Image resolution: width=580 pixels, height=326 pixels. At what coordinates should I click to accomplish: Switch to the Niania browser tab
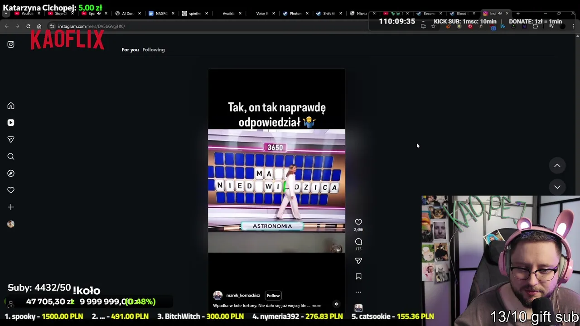click(x=362, y=14)
